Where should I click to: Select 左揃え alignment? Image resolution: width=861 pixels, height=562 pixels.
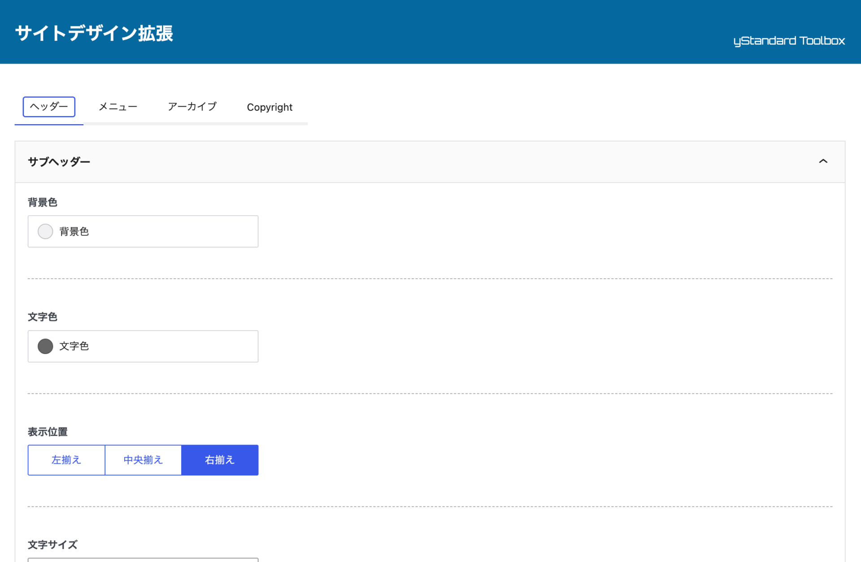click(x=66, y=460)
